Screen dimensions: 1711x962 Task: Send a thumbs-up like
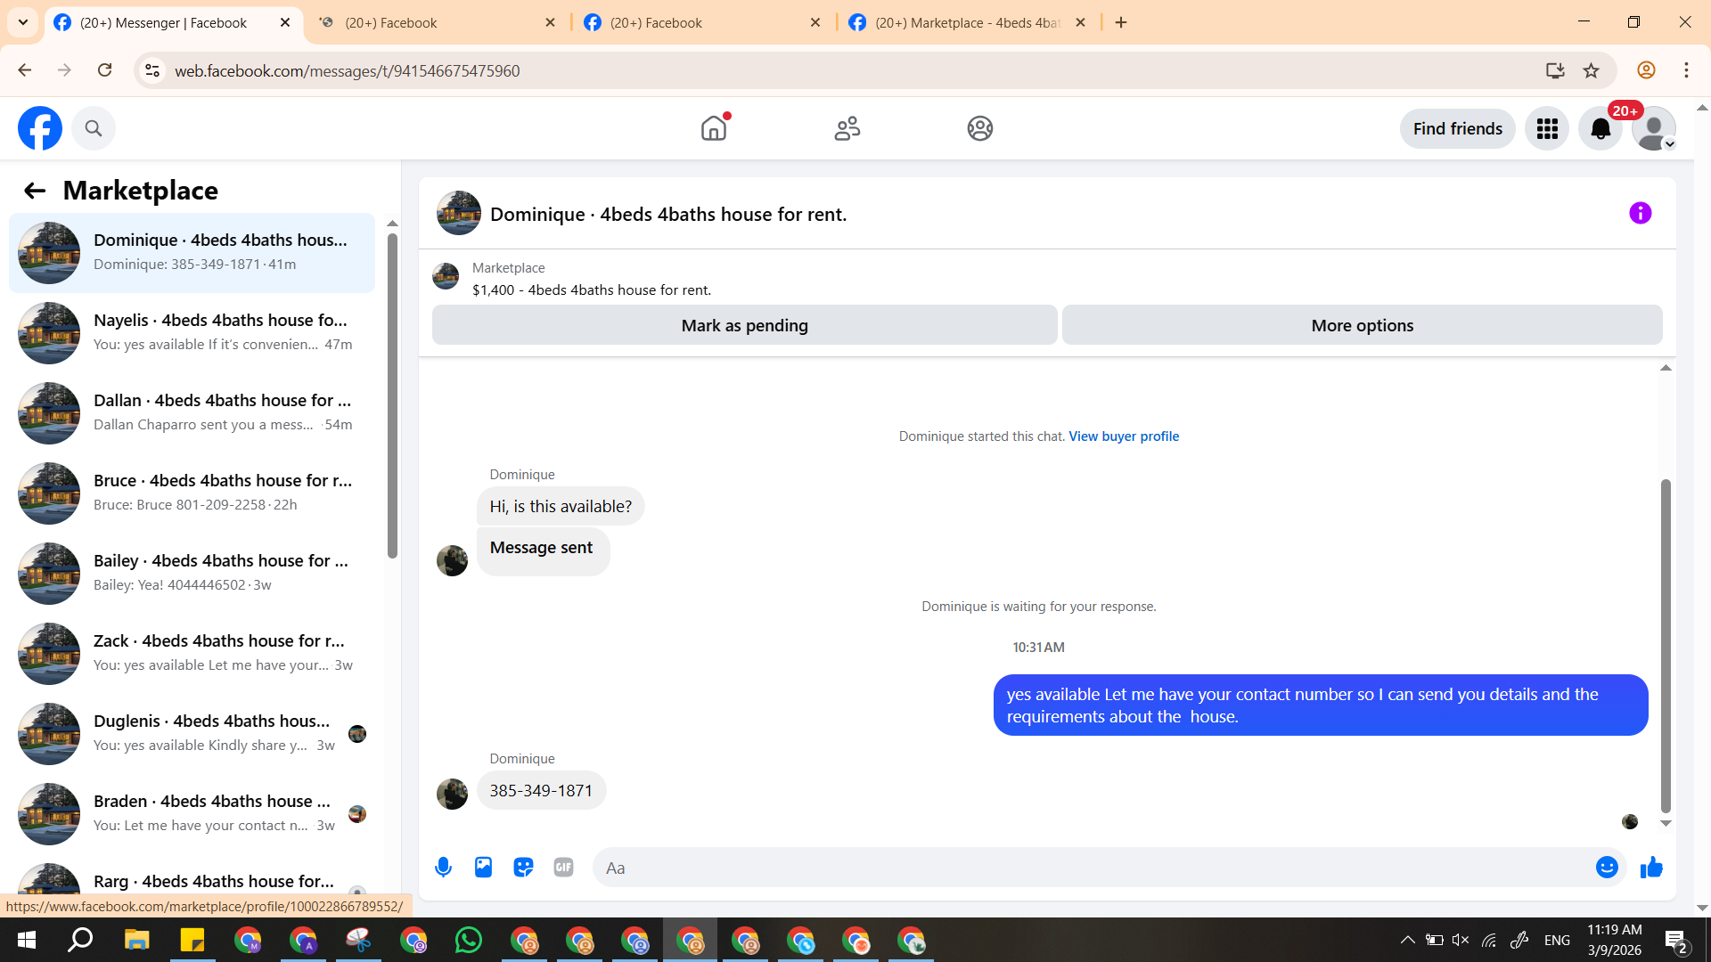(1651, 868)
